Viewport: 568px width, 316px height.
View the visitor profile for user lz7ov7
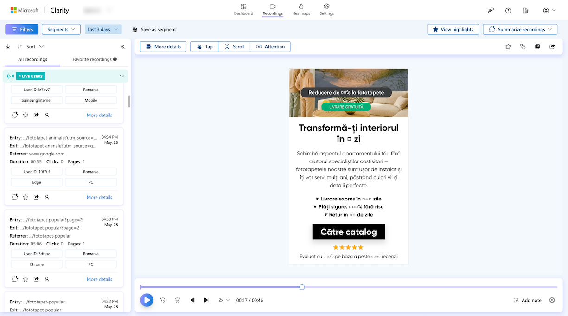coord(47,115)
